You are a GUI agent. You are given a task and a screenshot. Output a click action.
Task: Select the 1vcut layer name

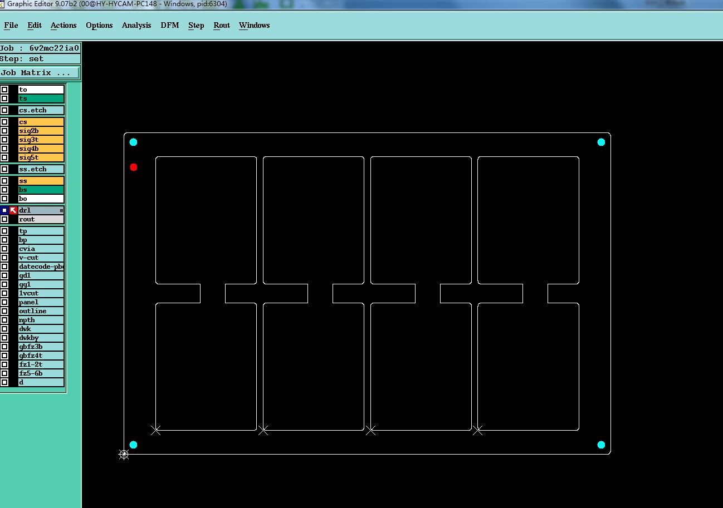click(x=41, y=293)
